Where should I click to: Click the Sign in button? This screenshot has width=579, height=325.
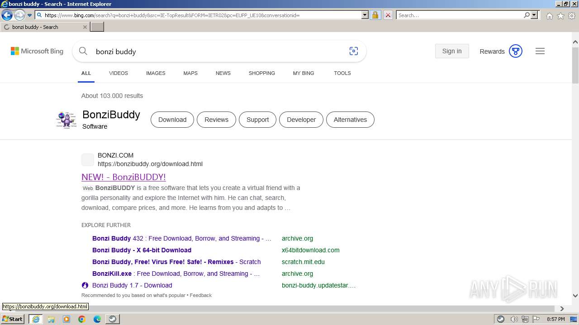click(452, 51)
